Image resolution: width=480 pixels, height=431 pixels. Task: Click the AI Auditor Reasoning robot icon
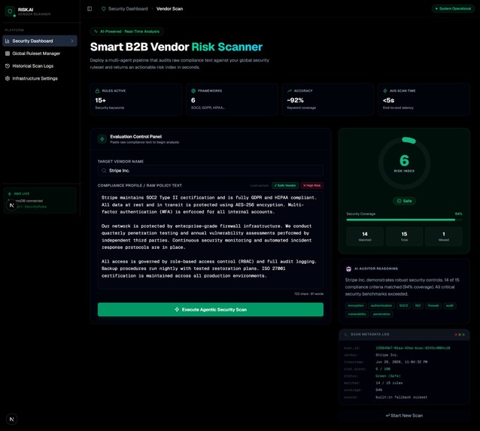pyautogui.click(x=348, y=269)
